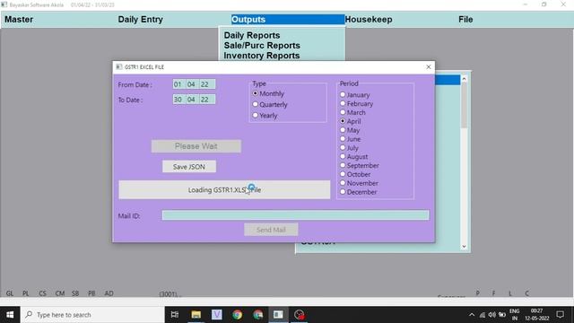
Task: Open the red circular recorder taskbar icon
Action: tap(299, 315)
